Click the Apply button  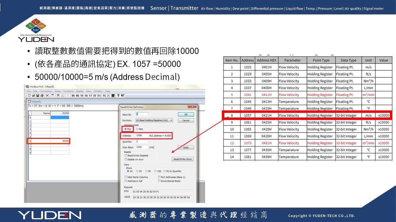[186, 147]
